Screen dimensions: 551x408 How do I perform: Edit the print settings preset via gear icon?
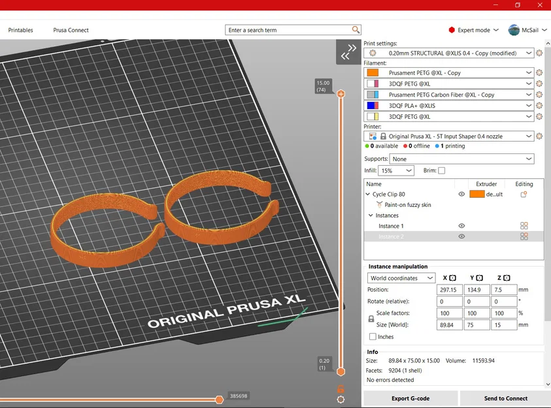[x=539, y=53]
